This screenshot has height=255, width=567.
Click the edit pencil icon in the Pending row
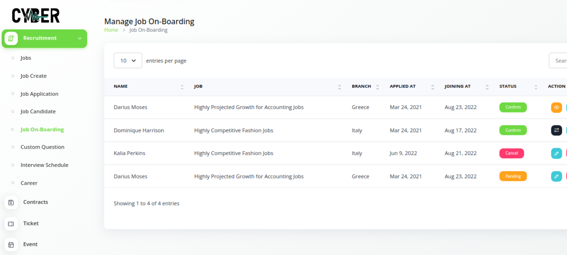pyautogui.click(x=556, y=177)
